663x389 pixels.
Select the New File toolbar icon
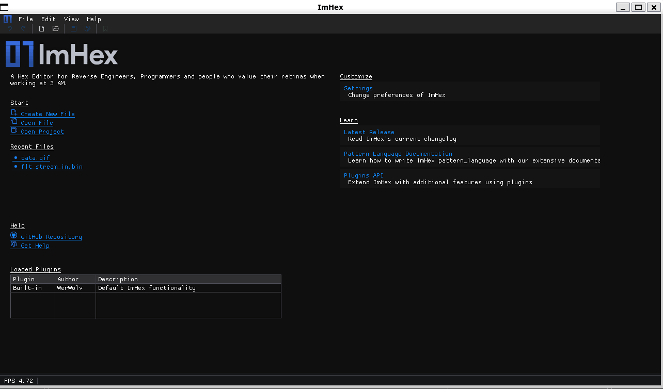[x=41, y=28]
